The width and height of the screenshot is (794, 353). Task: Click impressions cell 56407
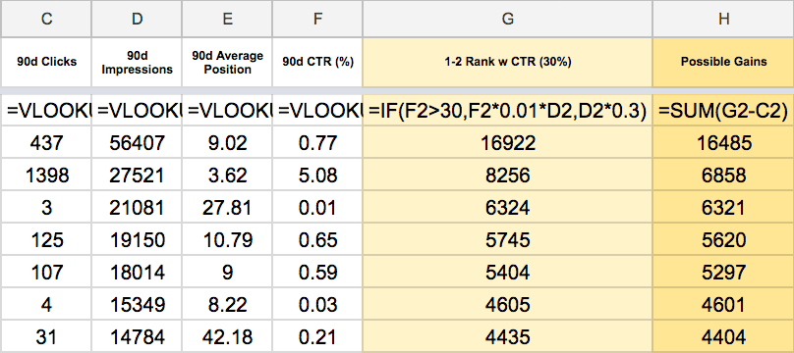pos(137,142)
